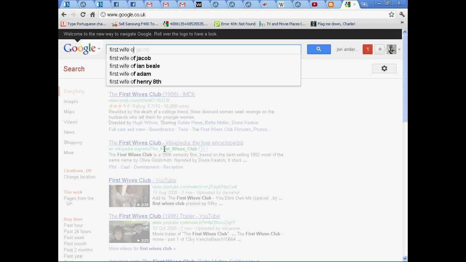Viewport: 466px width, 262px height.
Task: Expand the More search categories
Action: [68, 152]
